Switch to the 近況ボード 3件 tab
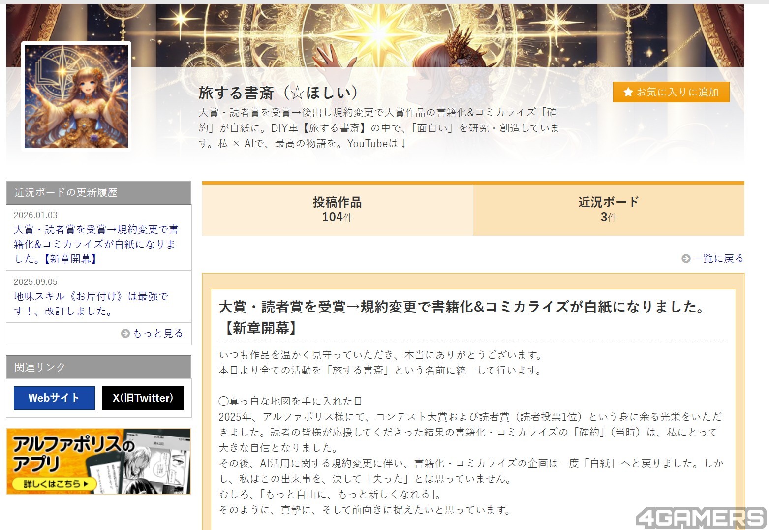Screen dimensions: 769x530 608,210
